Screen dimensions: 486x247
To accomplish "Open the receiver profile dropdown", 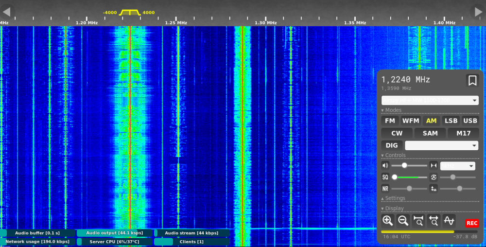I will pyautogui.click(x=430, y=100).
